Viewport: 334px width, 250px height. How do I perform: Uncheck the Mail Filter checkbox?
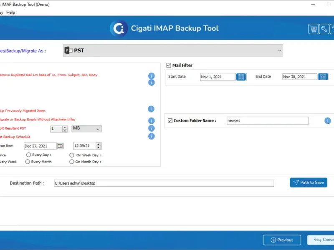tap(169, 65)
